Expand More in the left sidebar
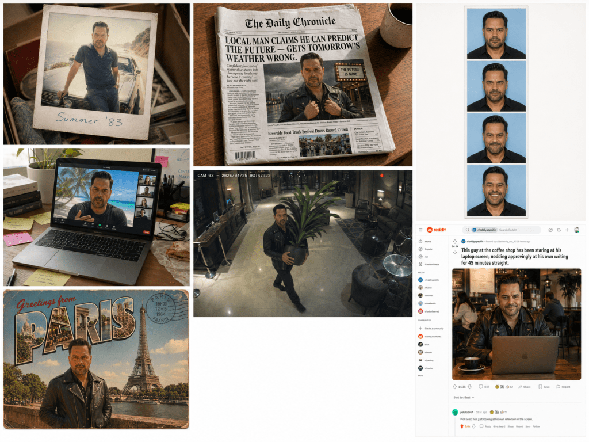The width and height of the screenshot is (589, 442). (420, 376)
